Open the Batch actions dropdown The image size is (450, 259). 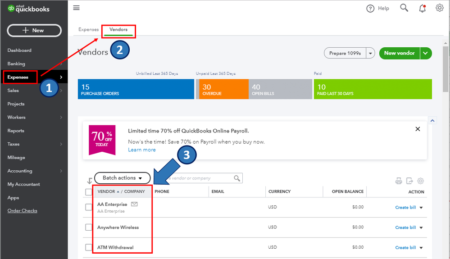point(122,178)
